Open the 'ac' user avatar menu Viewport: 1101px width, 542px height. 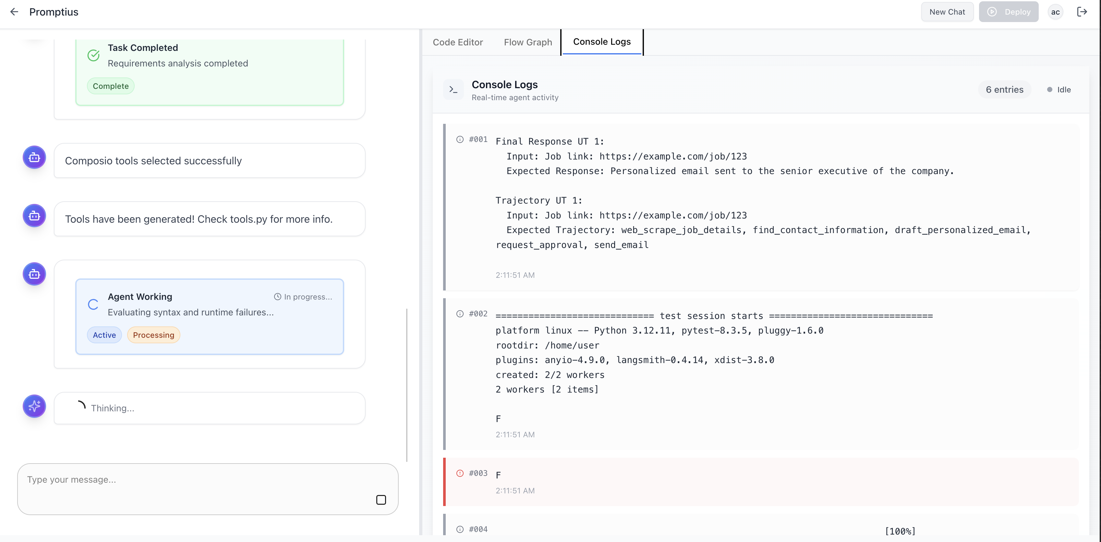click(x=1055, y=12)
